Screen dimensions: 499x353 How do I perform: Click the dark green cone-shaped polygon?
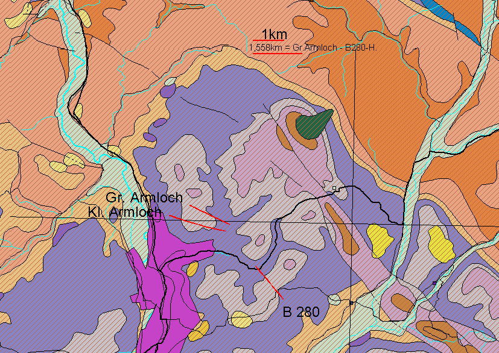[x=314, y=124]
